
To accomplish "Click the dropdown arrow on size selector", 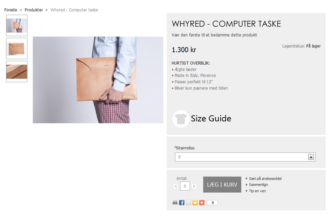I will [311, 157].
